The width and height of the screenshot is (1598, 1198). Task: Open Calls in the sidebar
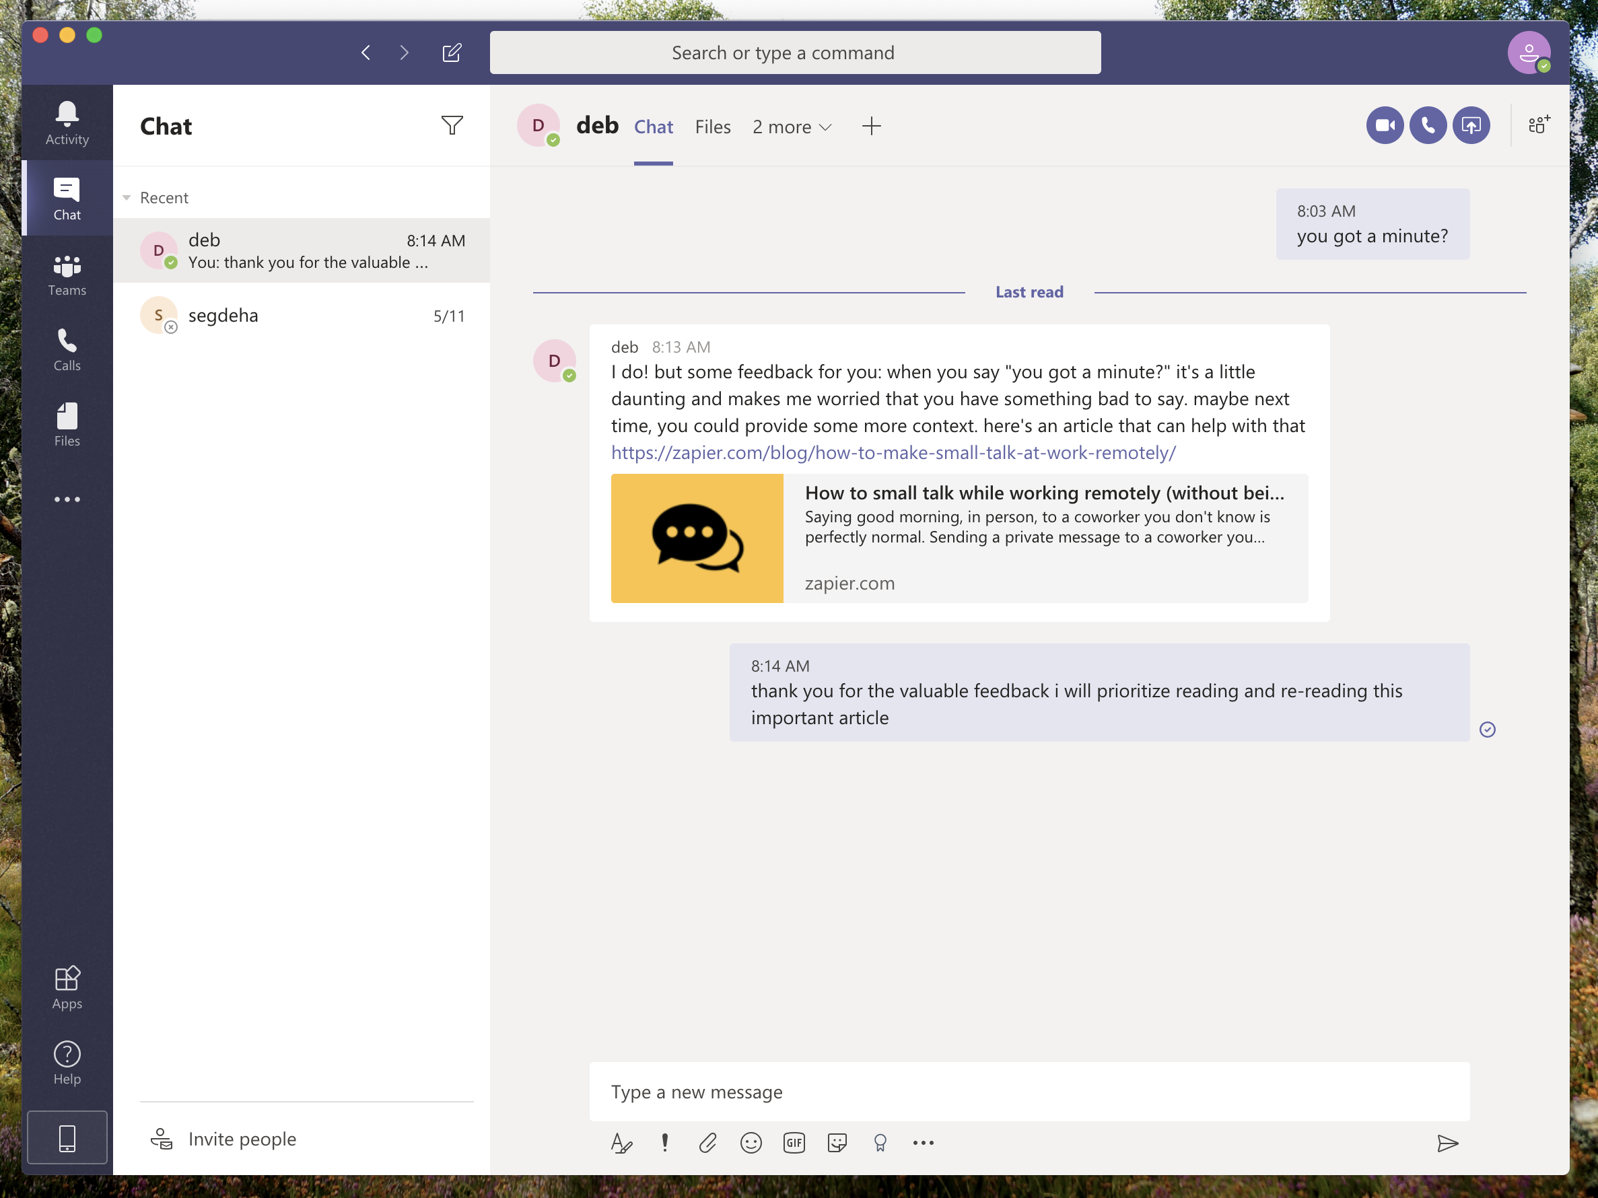click(67, 349)
